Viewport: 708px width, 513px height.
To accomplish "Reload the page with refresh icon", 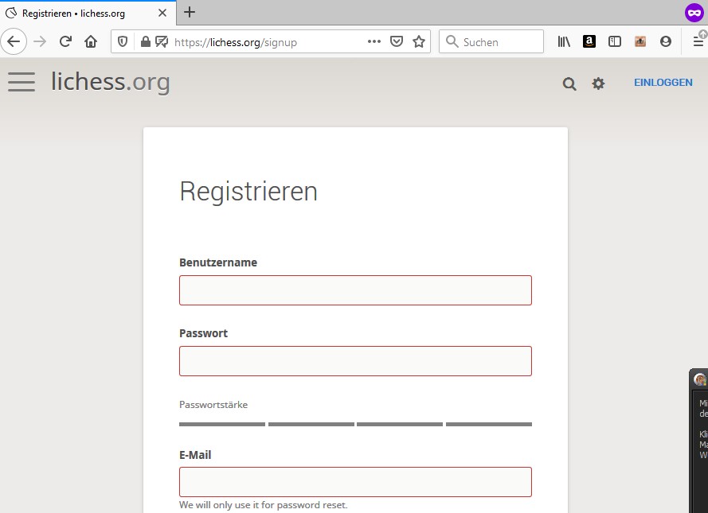I will pyautogui.click(x=65, y=42).
